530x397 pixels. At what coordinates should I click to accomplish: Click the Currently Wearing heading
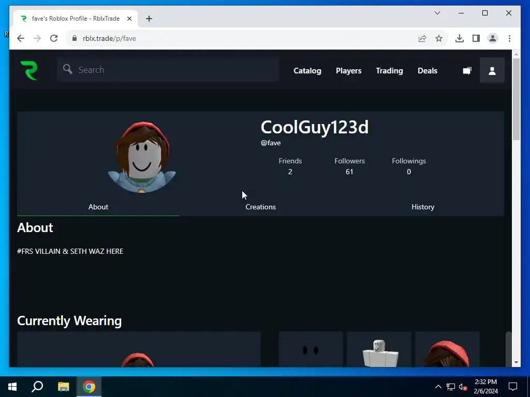coord(69,320)
